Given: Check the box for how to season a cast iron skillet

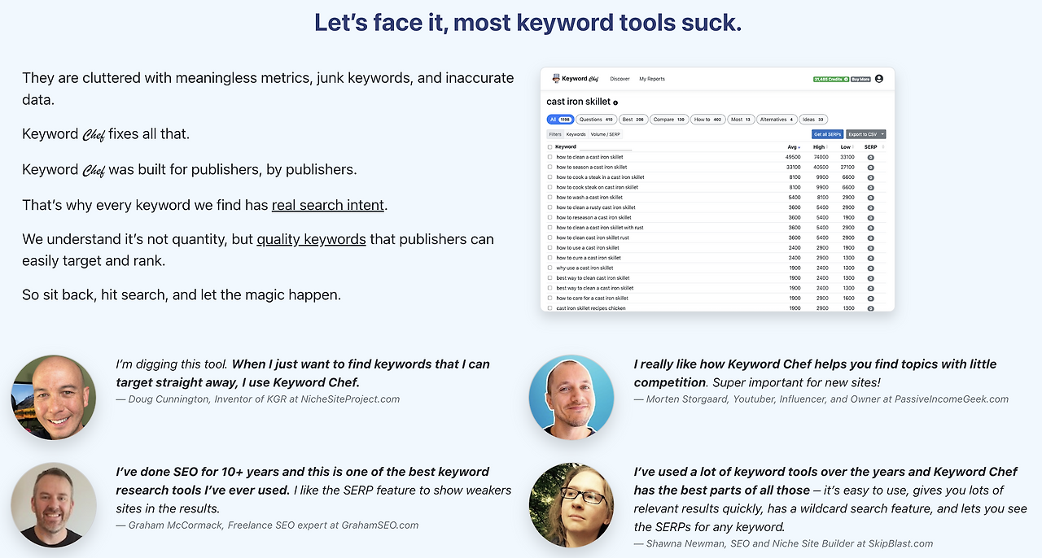Looking at the screenshot, I should [x=549, y=167].
